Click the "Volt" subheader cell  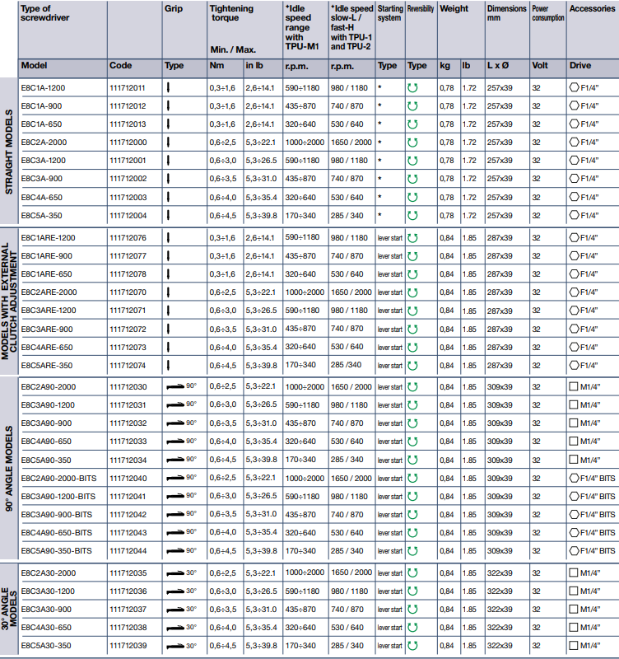tap(540, 66)
